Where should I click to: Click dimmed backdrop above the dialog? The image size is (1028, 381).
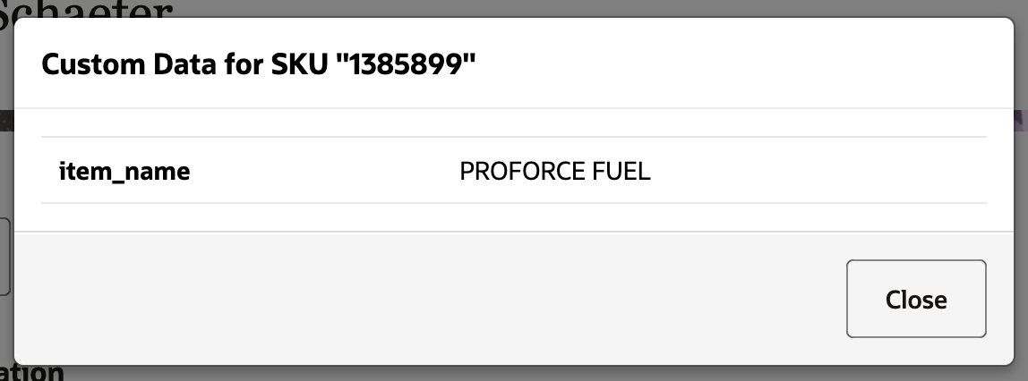[x=537, y=8]
